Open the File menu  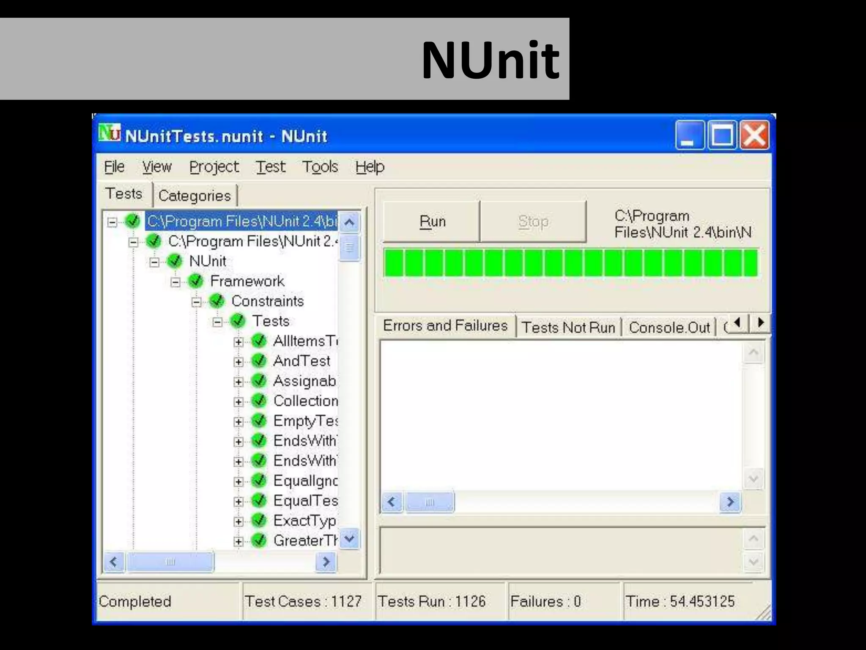point(114,167)
